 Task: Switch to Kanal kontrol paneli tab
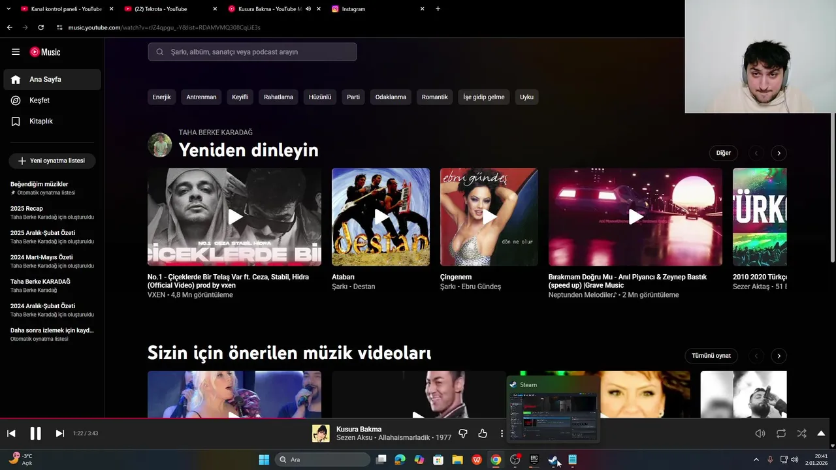point(65,9)
